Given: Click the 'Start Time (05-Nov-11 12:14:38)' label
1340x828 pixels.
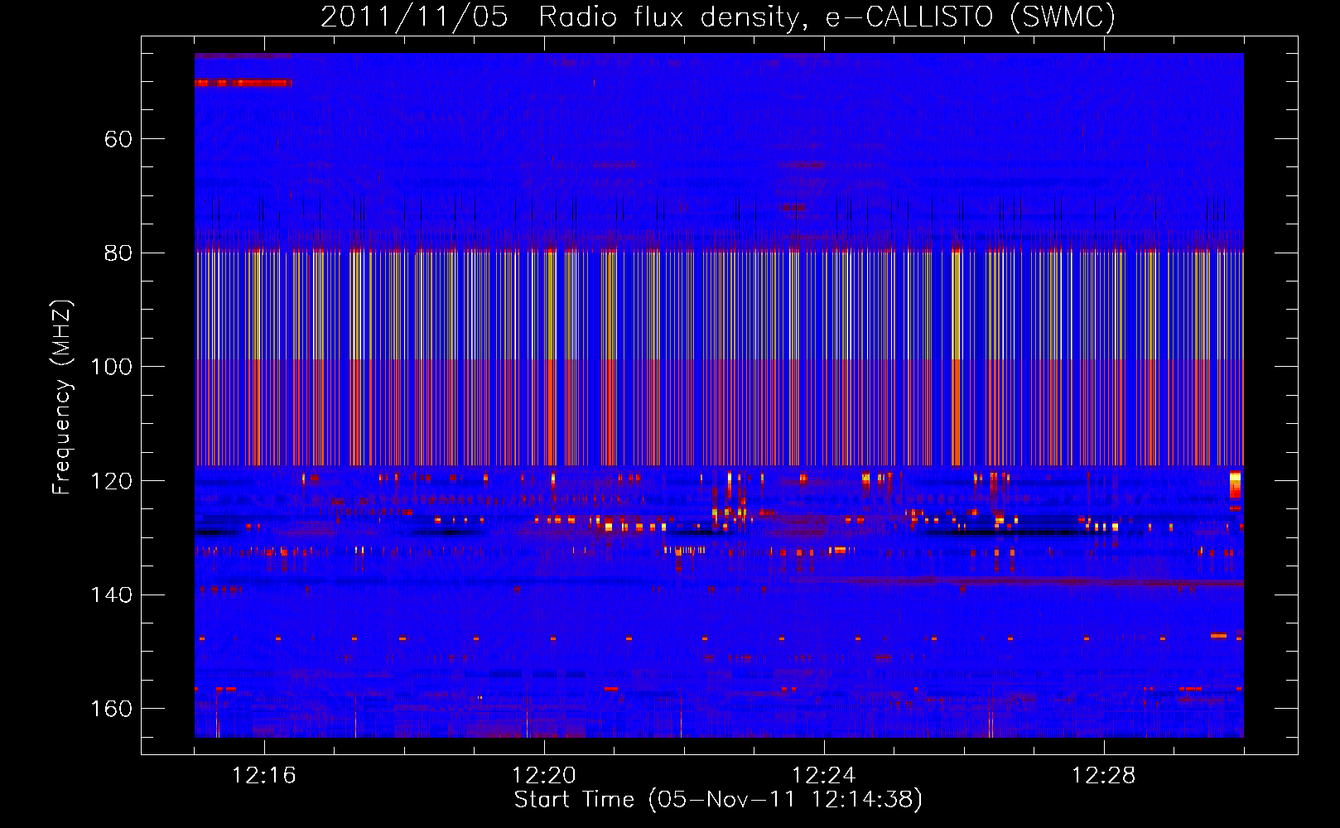Looking at the screenshot, I should click(718, 800).
